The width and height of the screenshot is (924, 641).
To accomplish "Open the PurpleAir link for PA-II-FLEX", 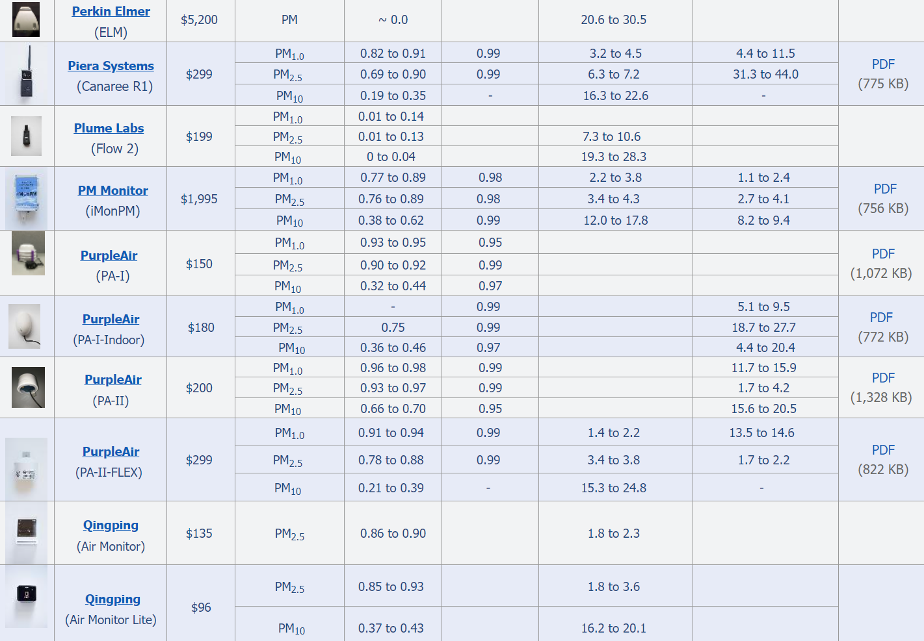I will point(111,451).
